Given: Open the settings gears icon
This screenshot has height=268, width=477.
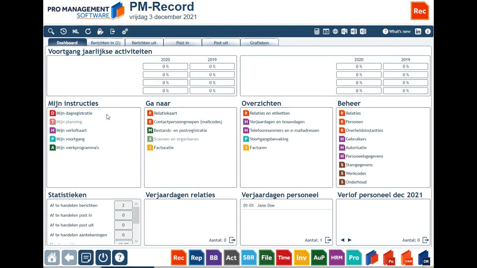Looking at the screenshot, I should 125,32.
